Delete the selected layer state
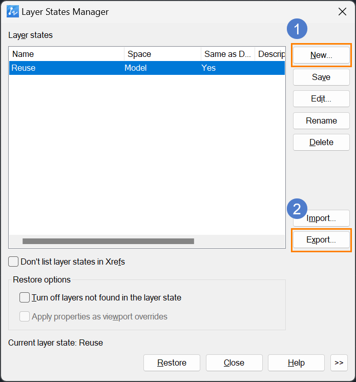The width and height of the screenshot is (356, 382). point(321,142)
